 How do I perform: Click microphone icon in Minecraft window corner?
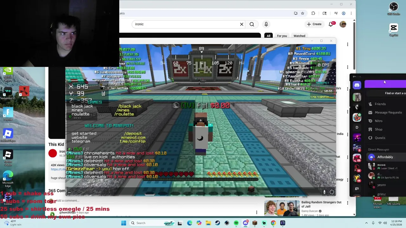coord(324,192)
